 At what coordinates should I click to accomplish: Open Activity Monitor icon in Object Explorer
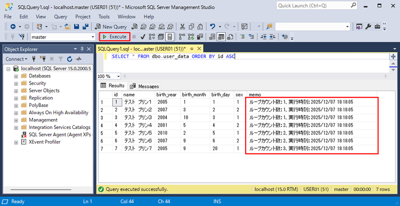click(77, 59)
